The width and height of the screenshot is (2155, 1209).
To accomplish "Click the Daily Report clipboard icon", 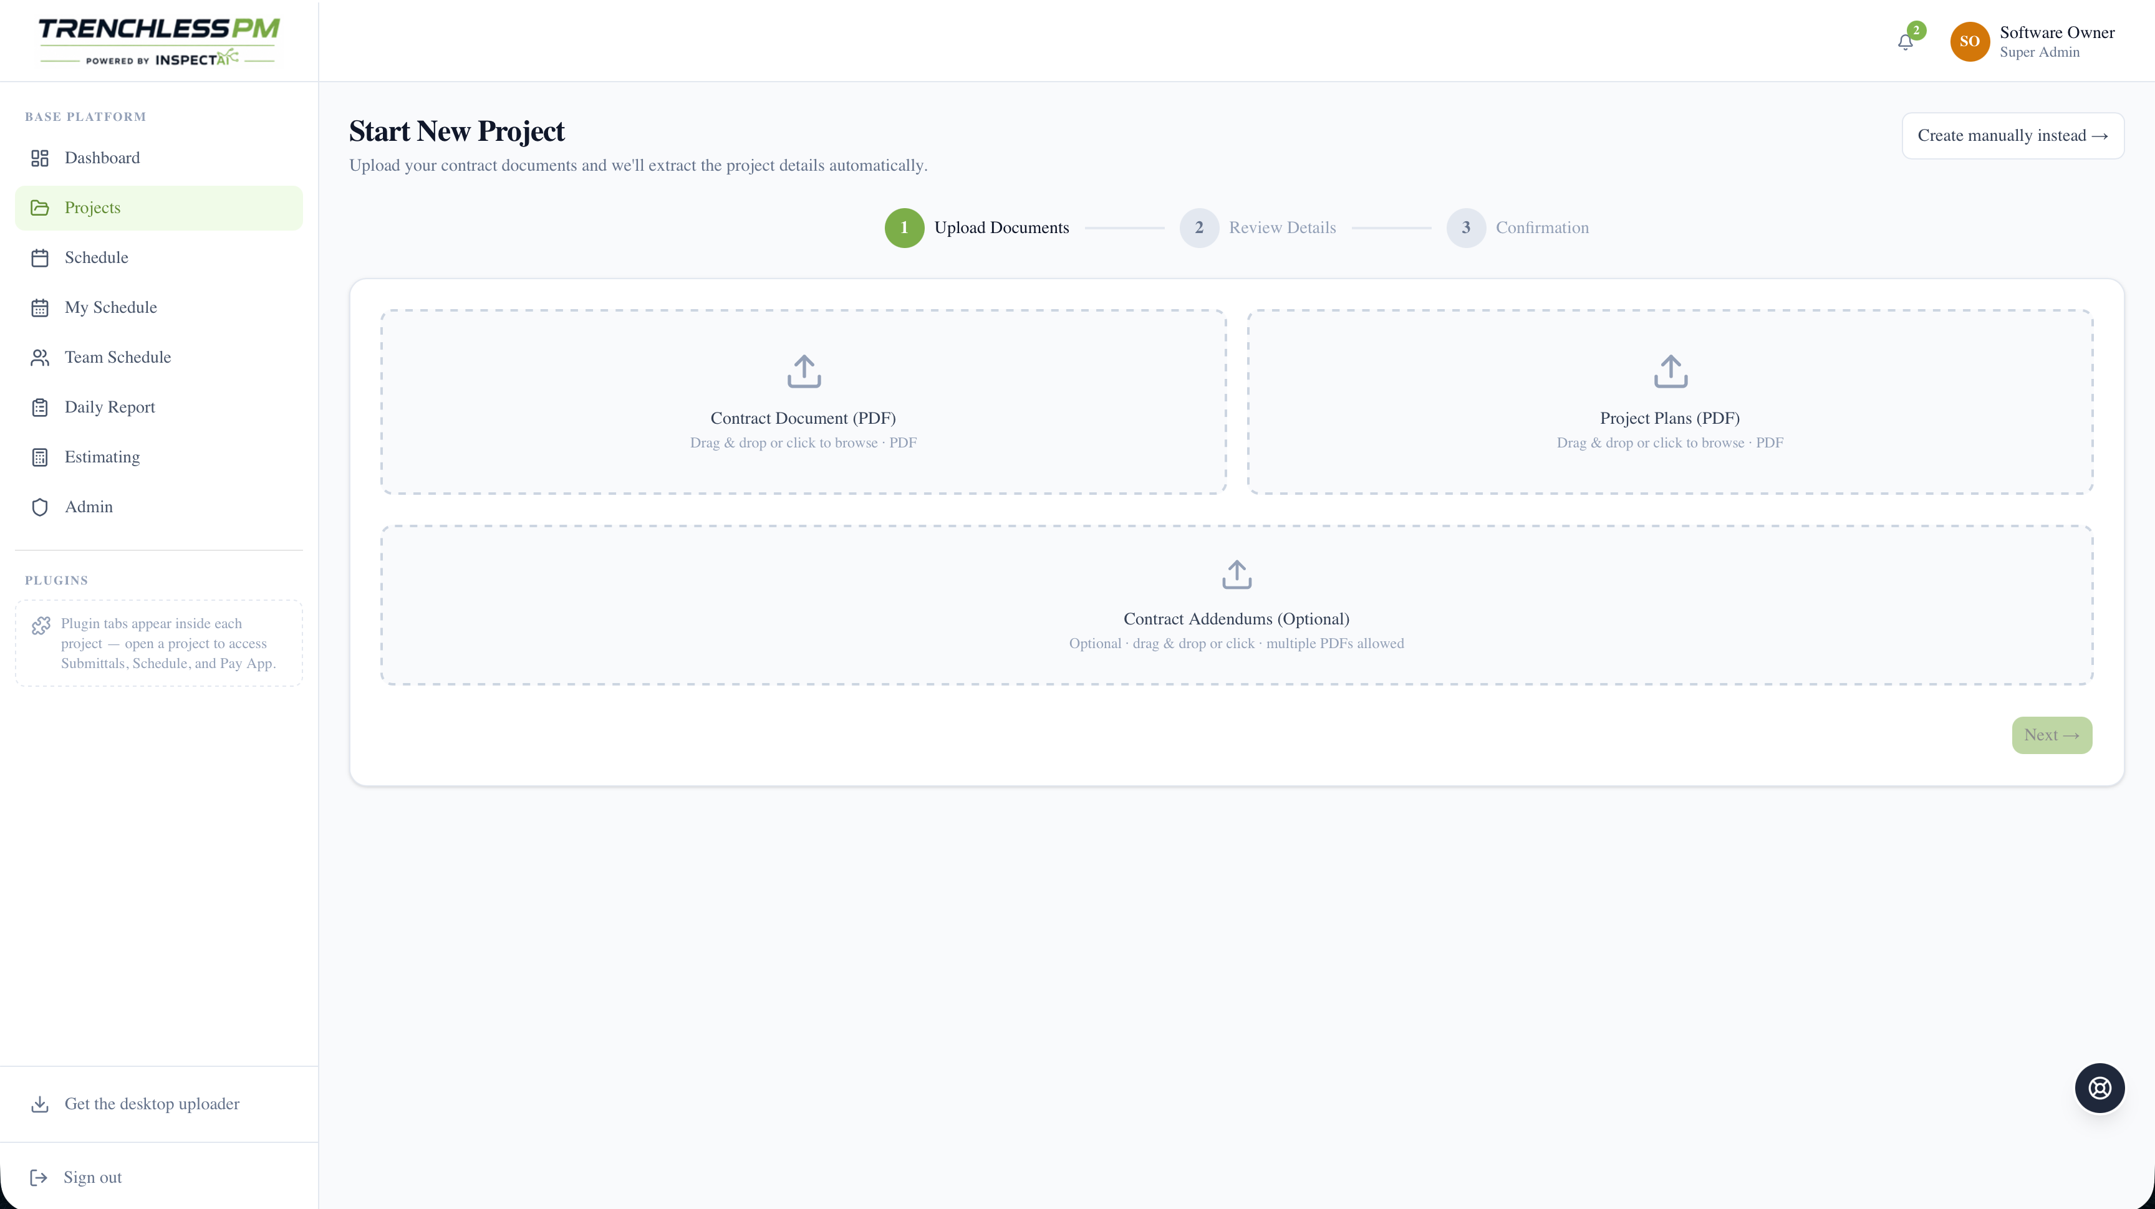I will click(x=39, y=407).
